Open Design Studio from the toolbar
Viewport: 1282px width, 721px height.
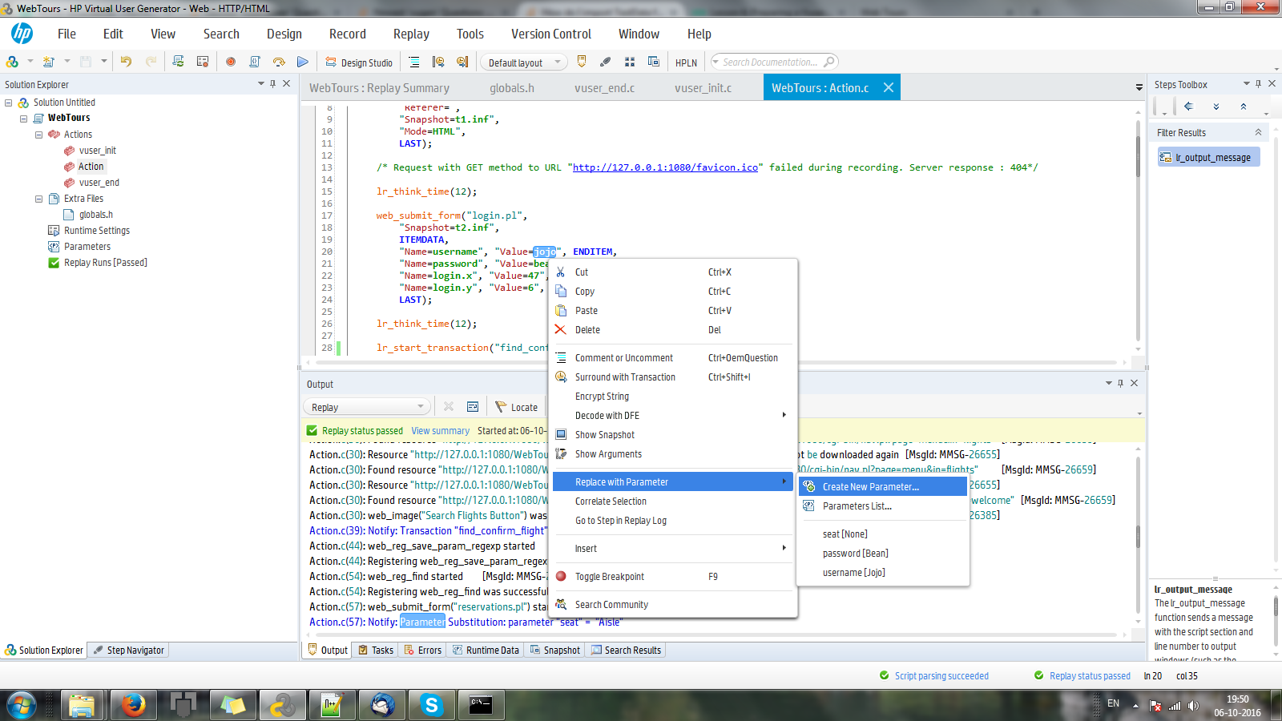[x=359, y=62]
